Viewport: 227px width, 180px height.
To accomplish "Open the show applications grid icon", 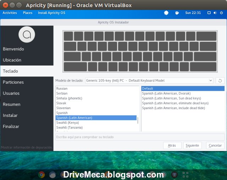I will click(185, 175).
